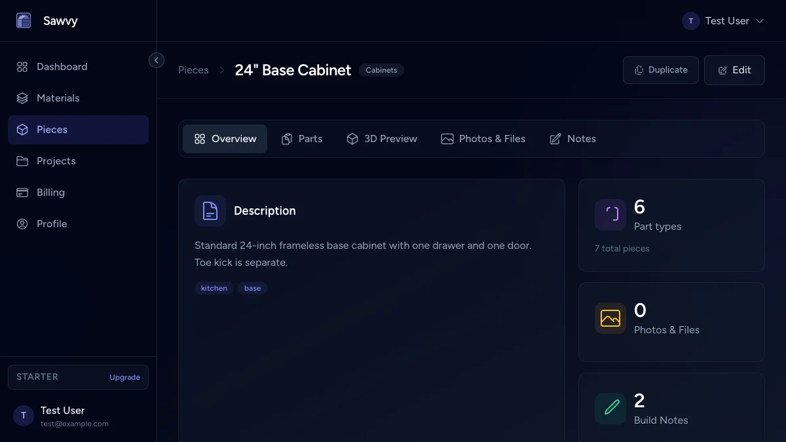Select the kitchen tag
Screen dimensions: 786x442
coord(214,288)
